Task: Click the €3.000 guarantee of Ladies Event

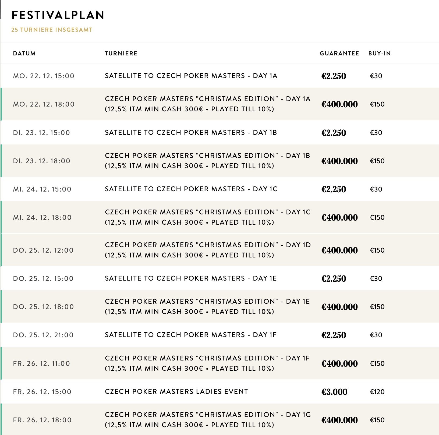Action: pos(334,392)
